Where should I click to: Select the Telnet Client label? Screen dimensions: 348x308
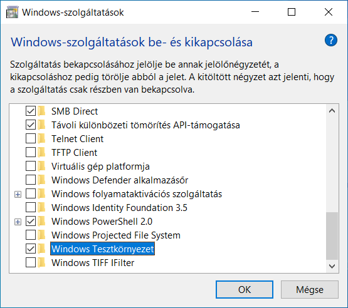click(78, 139)
